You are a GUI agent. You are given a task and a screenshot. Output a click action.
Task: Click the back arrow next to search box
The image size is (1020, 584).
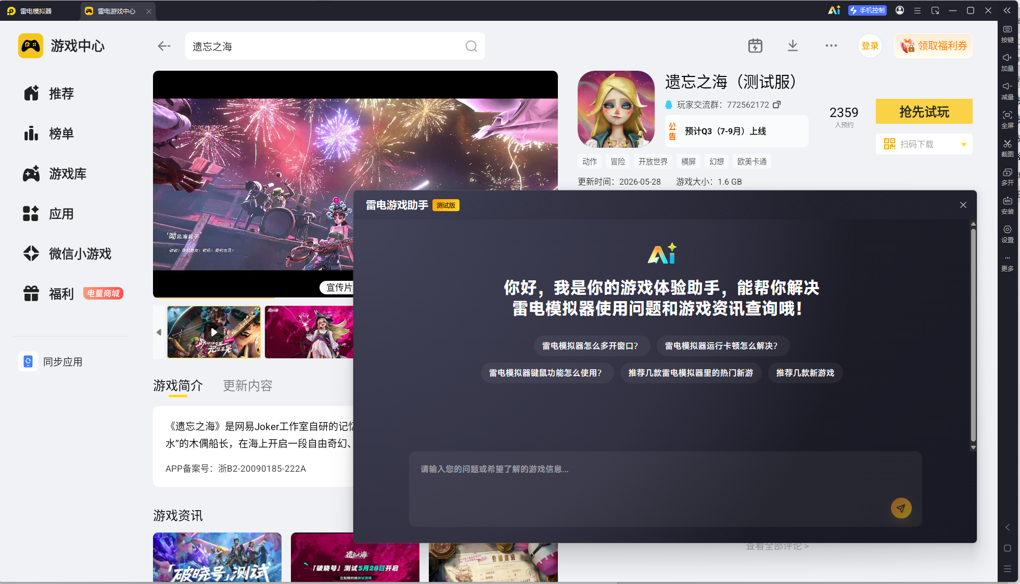click(x=164, y=46)
